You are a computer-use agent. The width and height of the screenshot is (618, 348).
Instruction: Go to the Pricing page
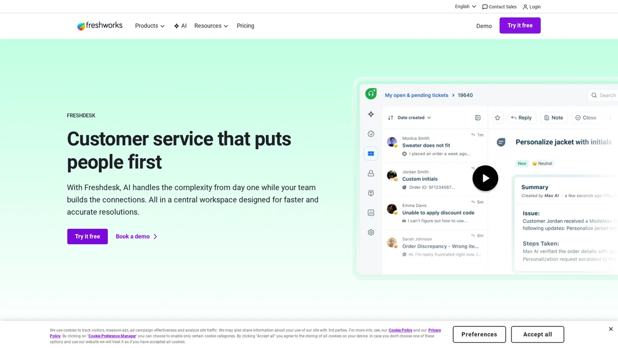(x=246, y=26)
